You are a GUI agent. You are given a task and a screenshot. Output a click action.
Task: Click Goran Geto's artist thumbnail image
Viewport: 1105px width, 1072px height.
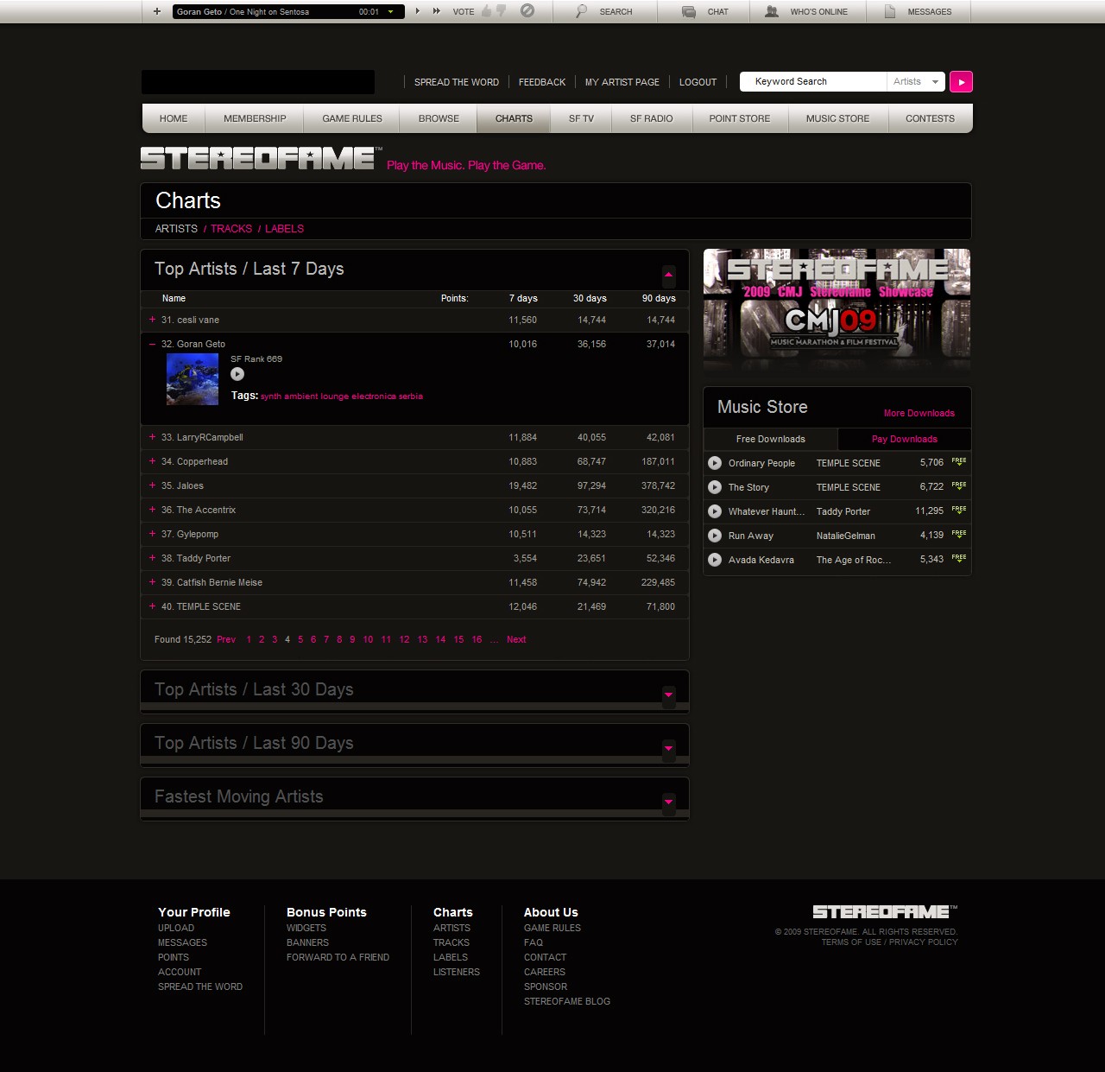coord(193,379)
